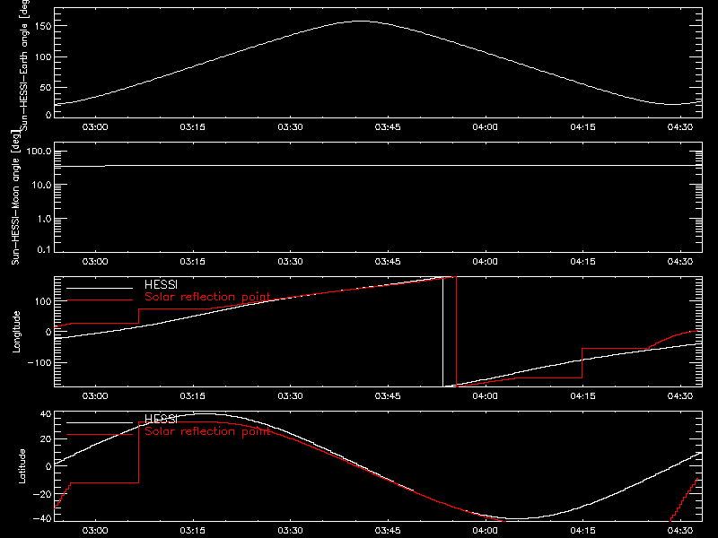The image size is (718, 538).
Task: Click red legend line sample in Longitude plot
Action: tap(100, 300)
